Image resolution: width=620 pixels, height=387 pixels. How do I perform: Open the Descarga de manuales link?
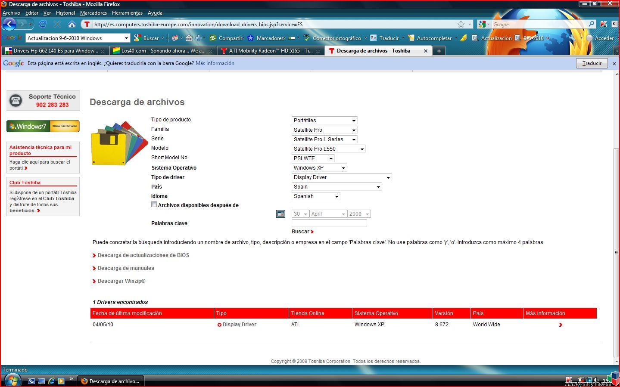click(x=126, y=268)
